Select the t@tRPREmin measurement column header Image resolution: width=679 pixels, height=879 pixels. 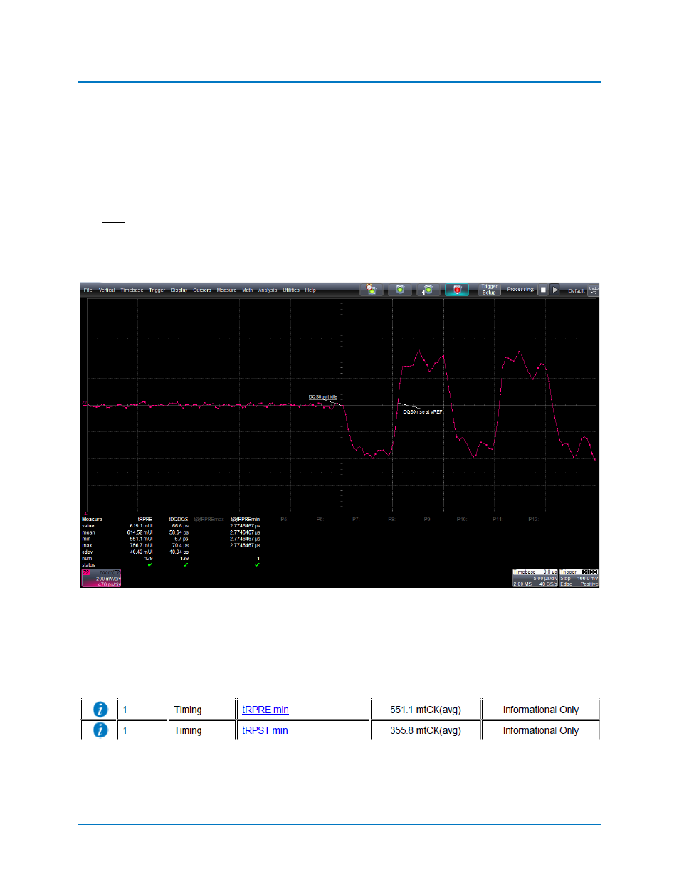coord(246,520)
